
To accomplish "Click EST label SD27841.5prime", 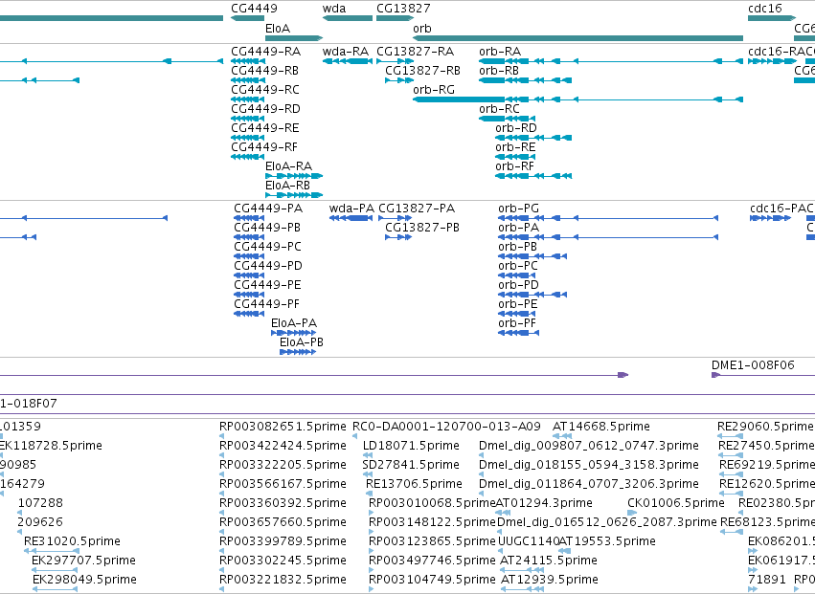I will pos(411,465).
